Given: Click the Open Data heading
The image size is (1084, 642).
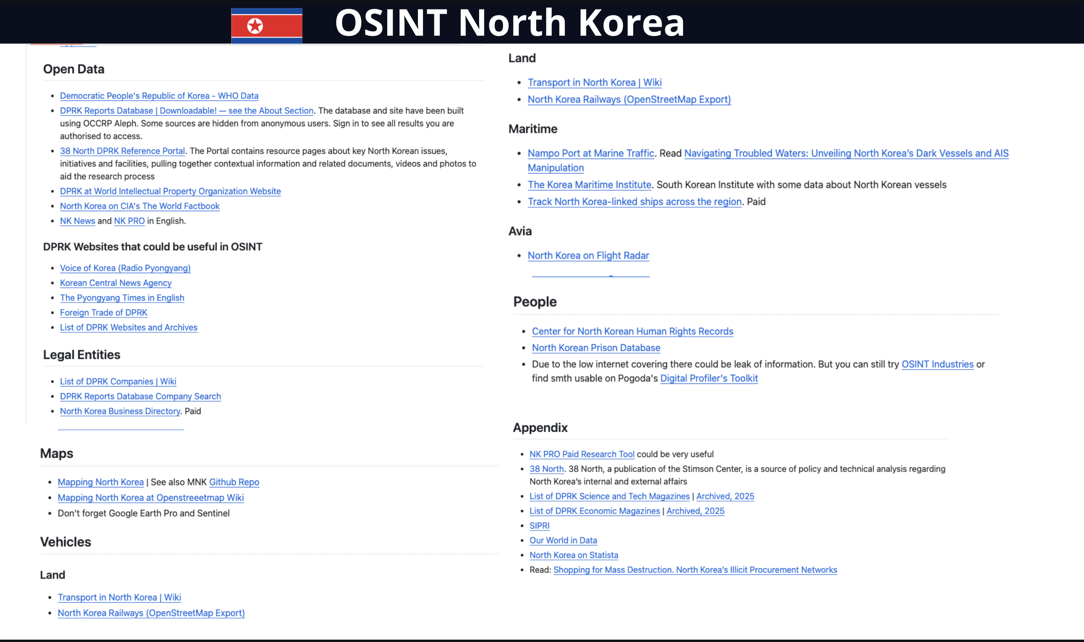Looking at the screenshot, I should click(x=73, y=69).
